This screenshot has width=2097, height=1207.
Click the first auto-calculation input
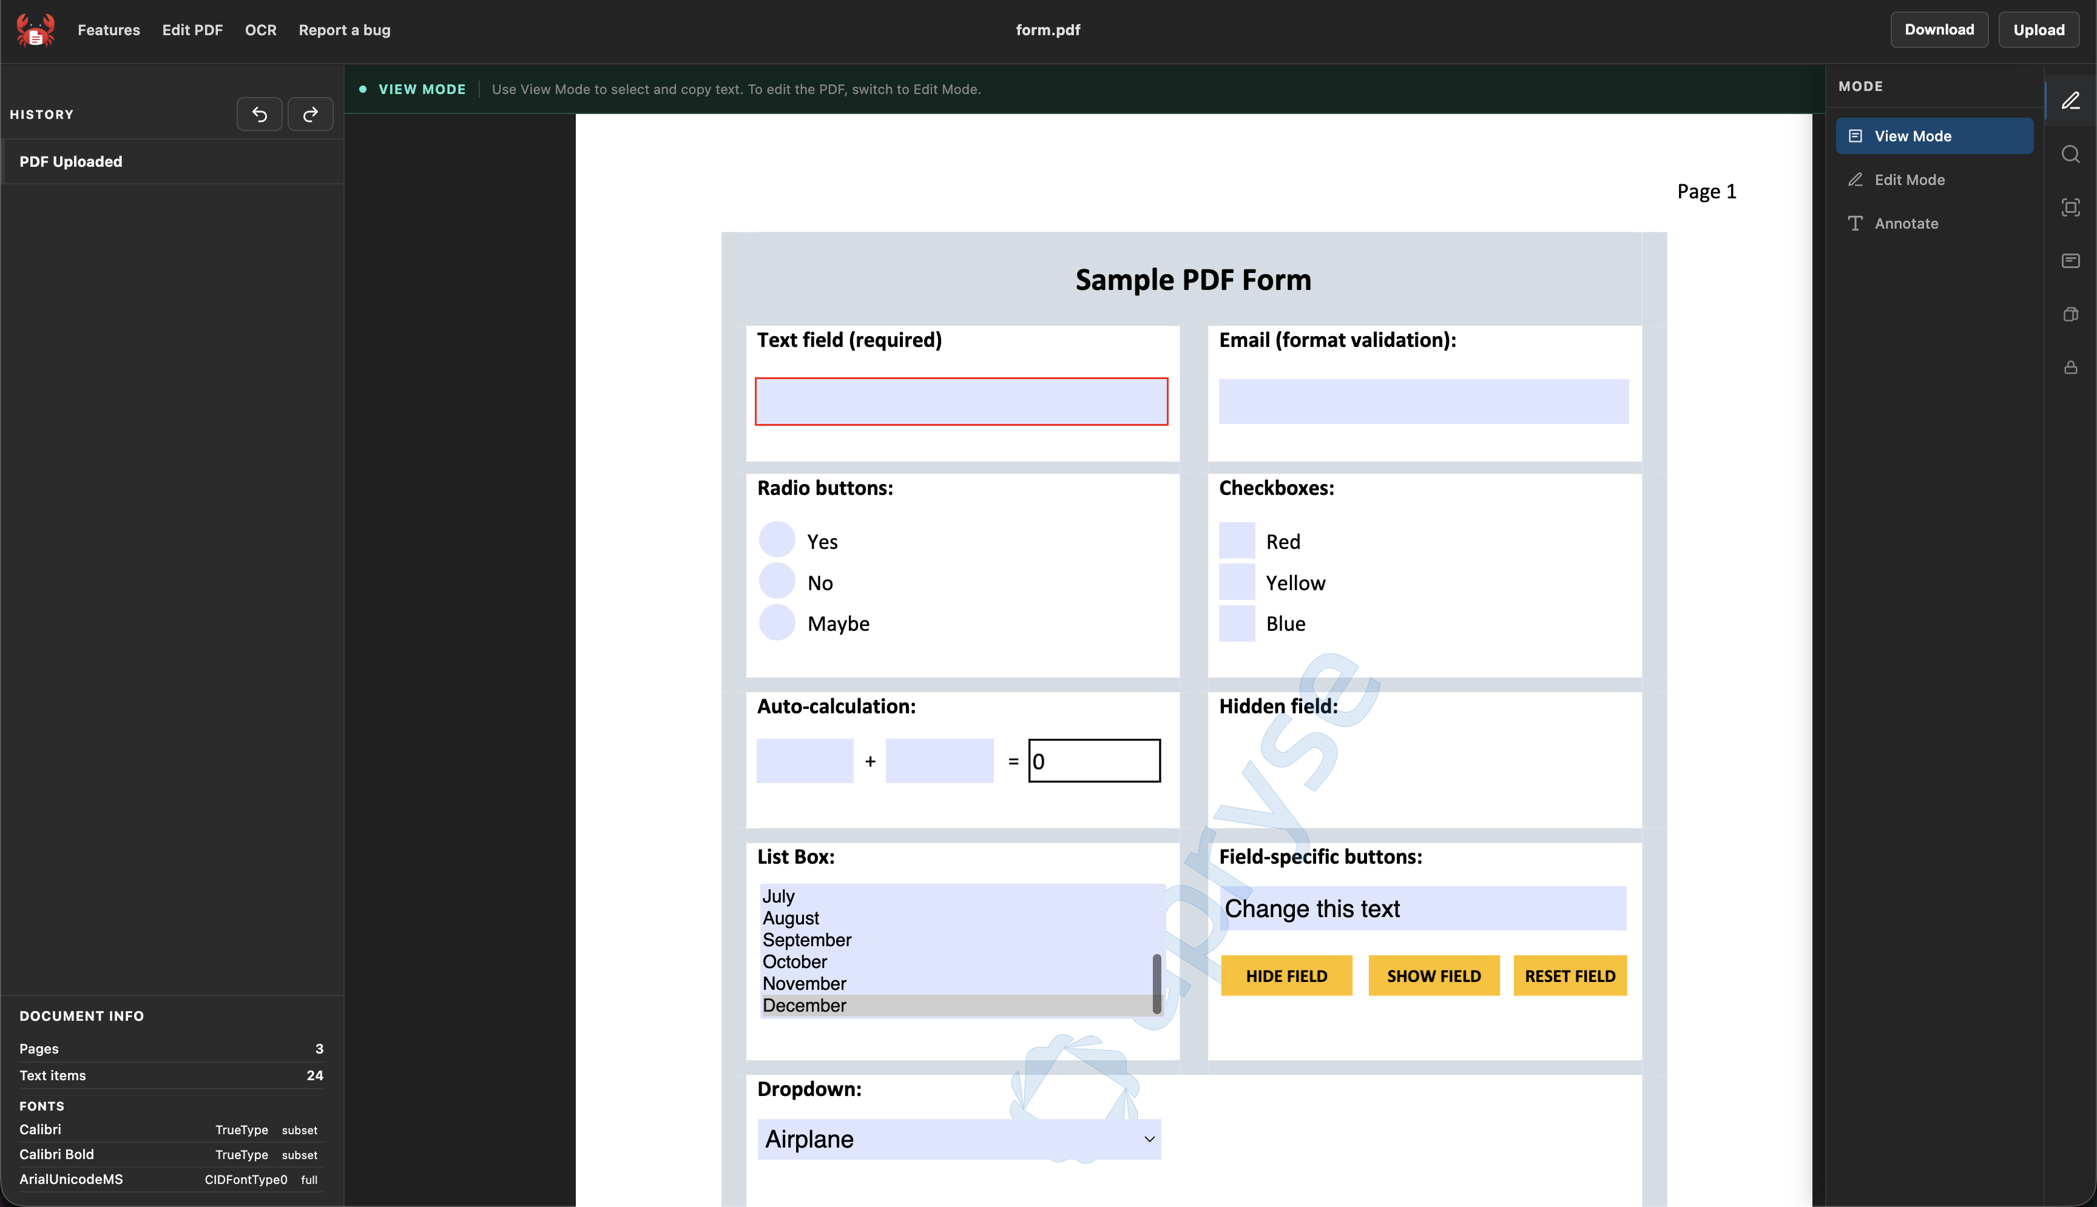(805, 761)
